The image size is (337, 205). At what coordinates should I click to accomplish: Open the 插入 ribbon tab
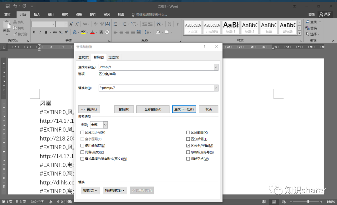pos(37,14)
